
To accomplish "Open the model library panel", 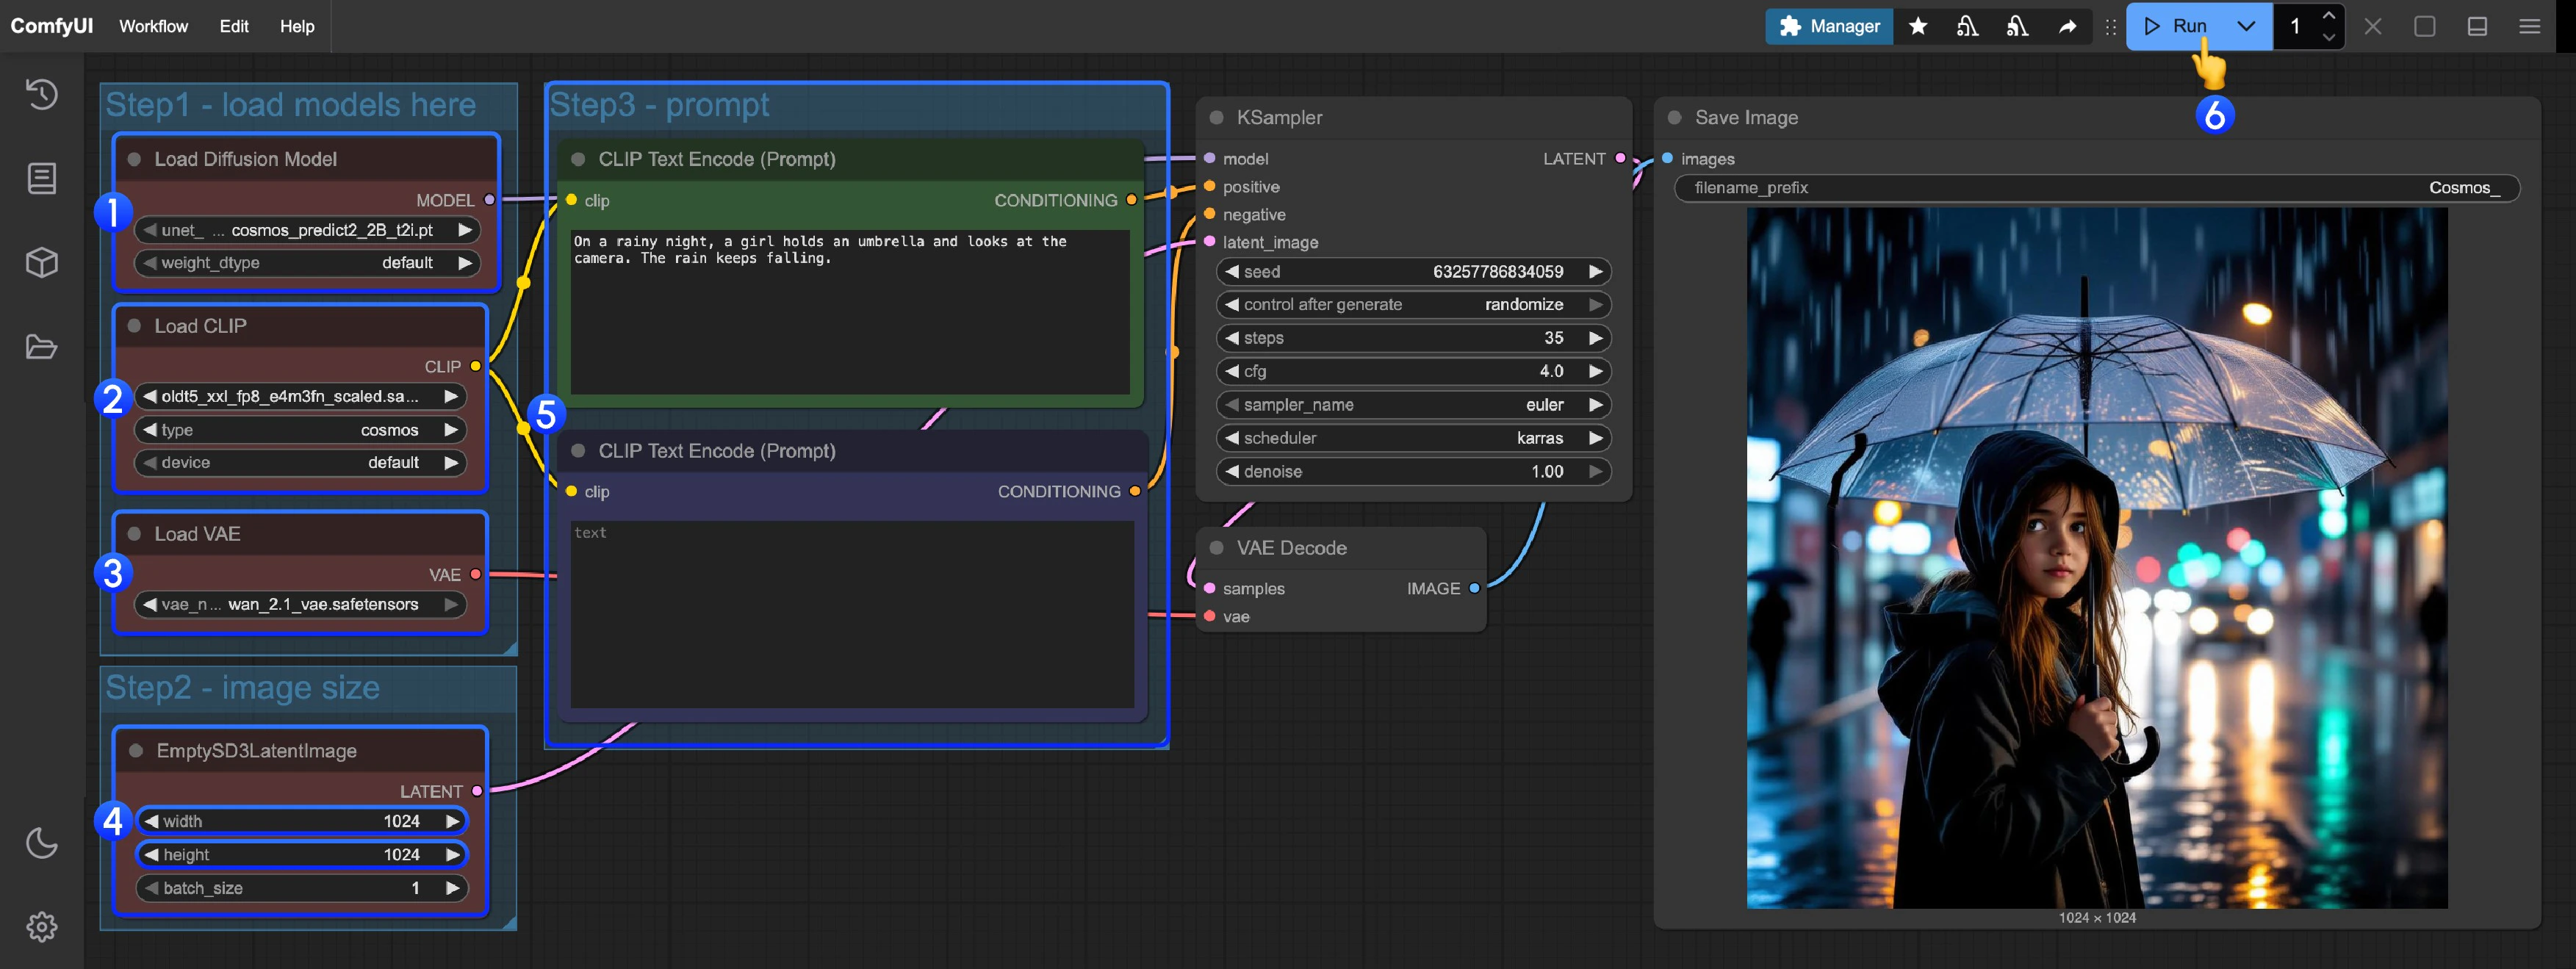I will click(41, 262).
